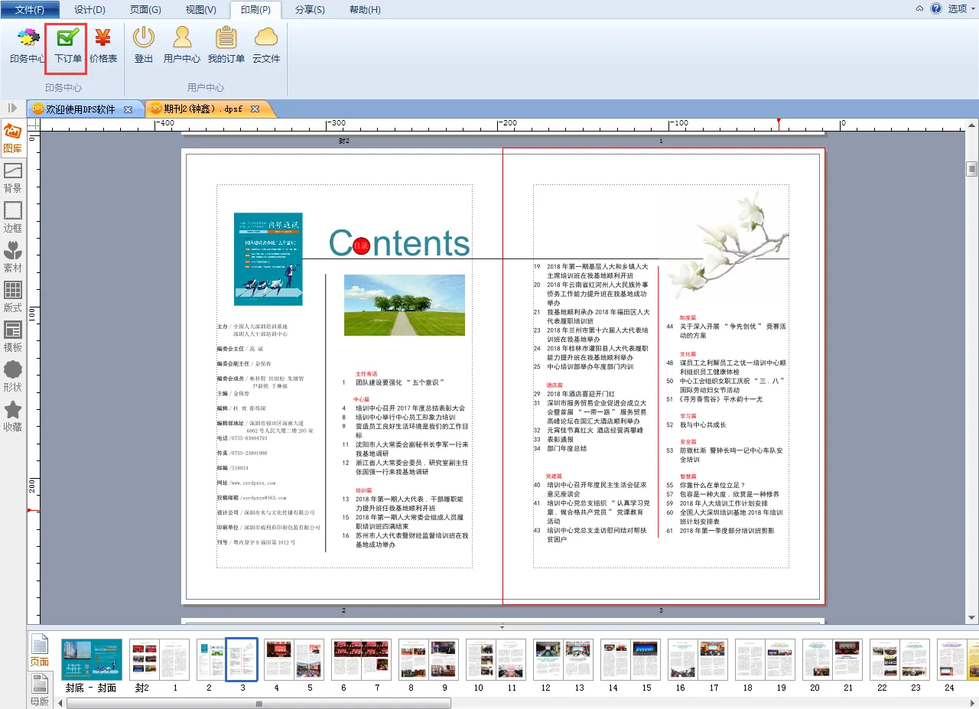Open the 价格表 price list

[103, 45]
